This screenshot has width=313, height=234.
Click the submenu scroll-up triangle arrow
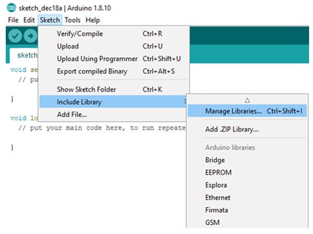tap(247, 100)
